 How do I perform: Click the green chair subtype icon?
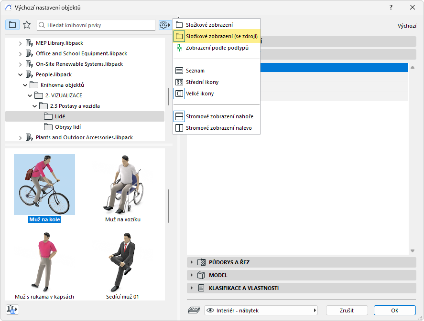[x=179, y=48]
